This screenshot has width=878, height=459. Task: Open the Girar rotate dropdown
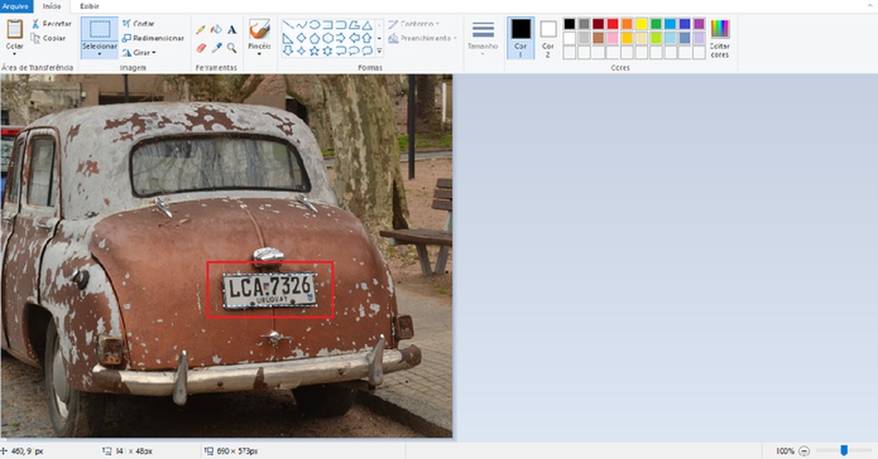coord(139,53)
